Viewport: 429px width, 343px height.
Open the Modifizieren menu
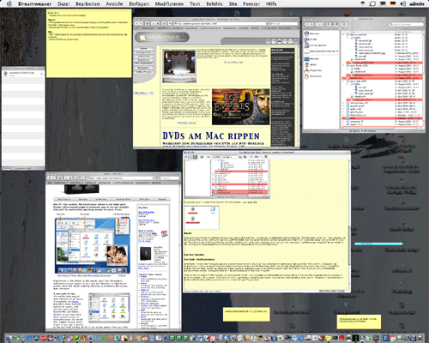coord(169,3)
